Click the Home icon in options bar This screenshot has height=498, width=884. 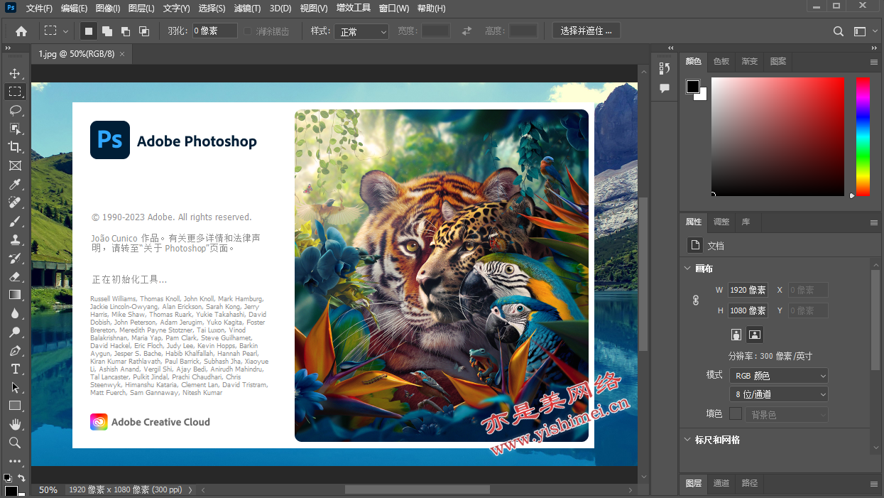21,31
